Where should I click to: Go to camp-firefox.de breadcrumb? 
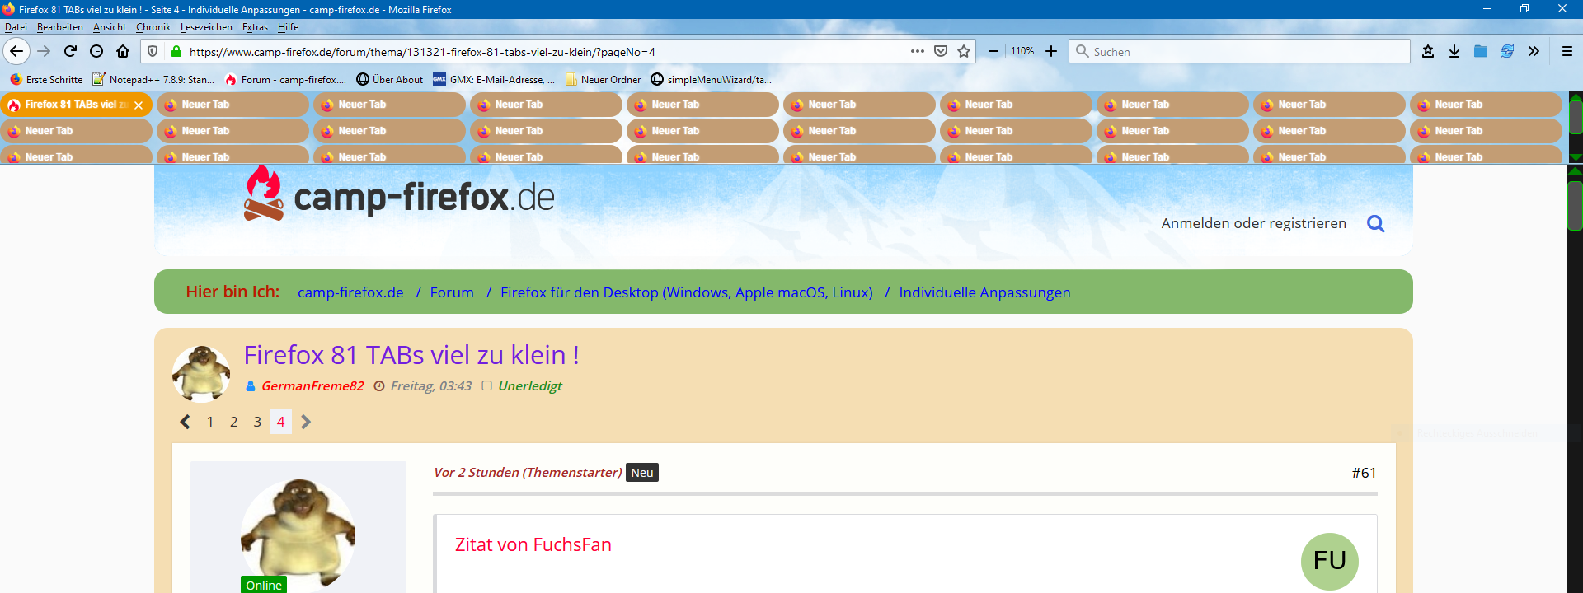tap(350, 292)
